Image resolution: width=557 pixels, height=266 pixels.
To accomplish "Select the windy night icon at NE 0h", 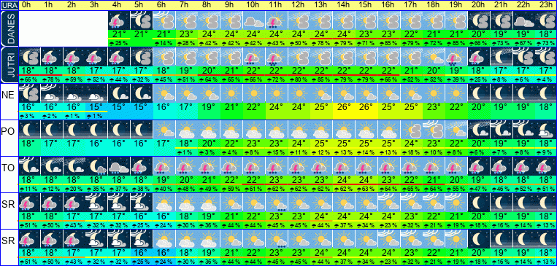I will pyautogui.click(x=29, y=93).
